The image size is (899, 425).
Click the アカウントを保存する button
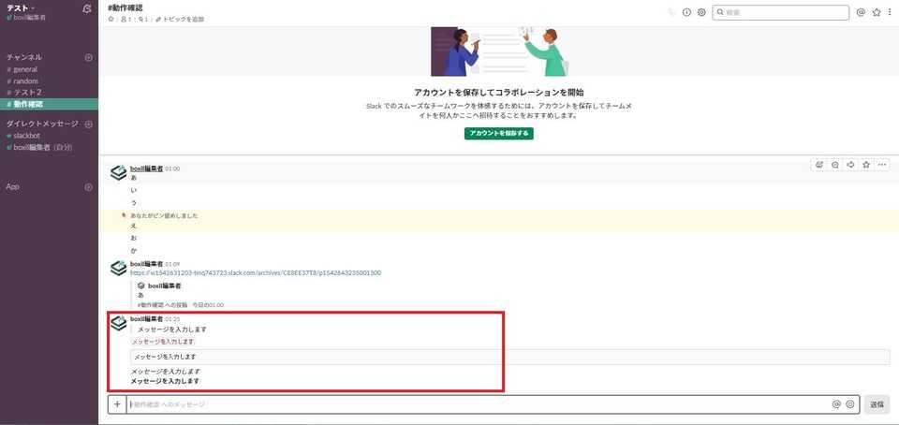click(x=499, y=134)
